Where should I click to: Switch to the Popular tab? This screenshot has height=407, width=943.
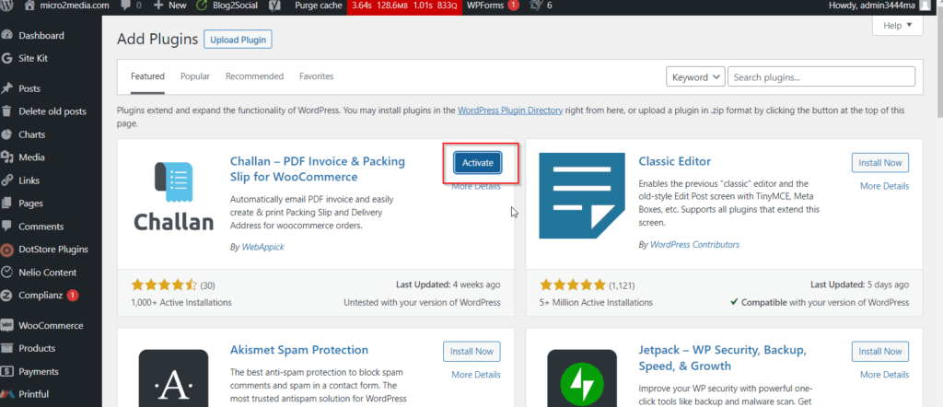(195, 76)
